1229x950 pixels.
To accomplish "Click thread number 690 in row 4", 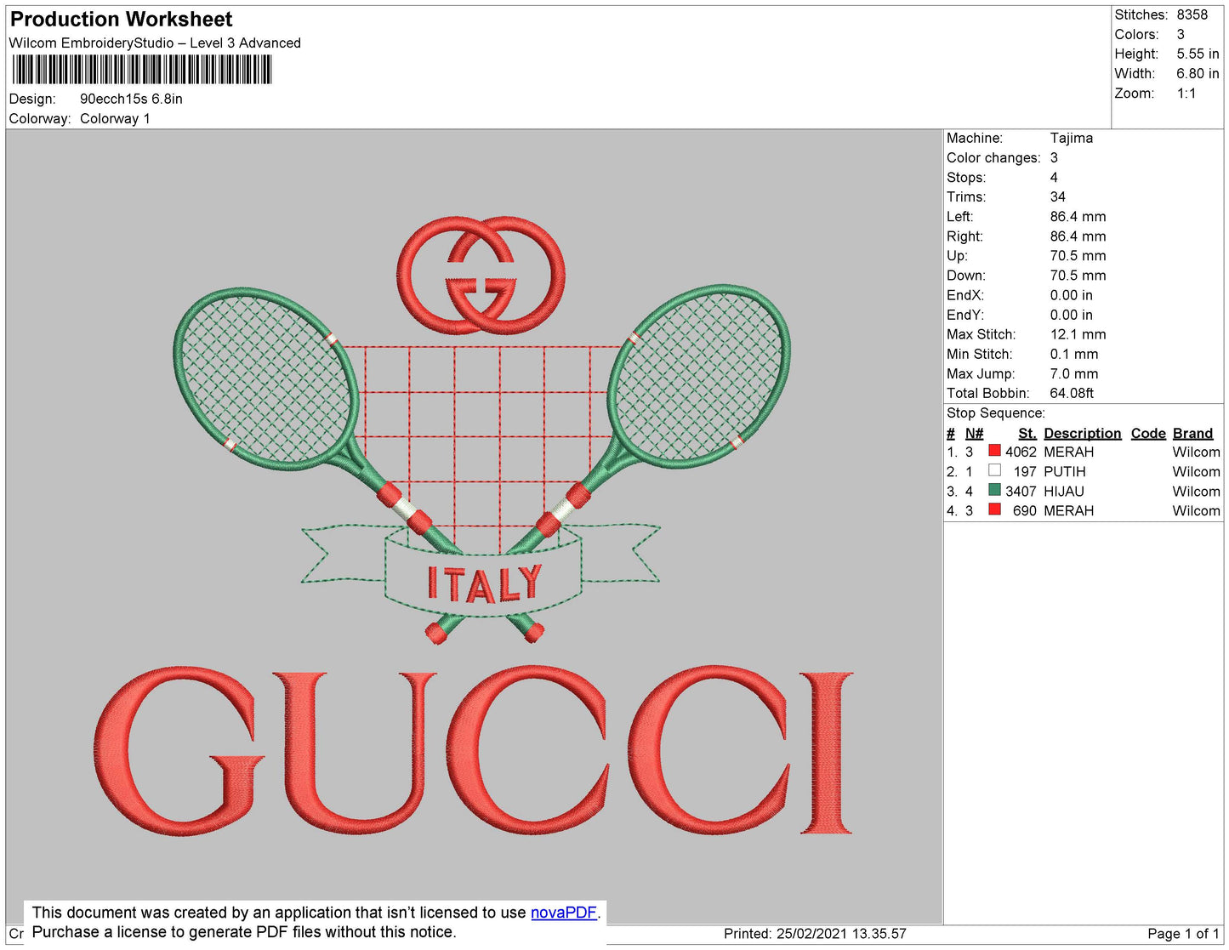I will point(1024,510).
